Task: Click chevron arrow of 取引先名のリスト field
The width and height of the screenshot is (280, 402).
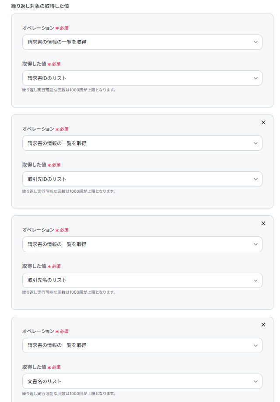Action: 255,280
